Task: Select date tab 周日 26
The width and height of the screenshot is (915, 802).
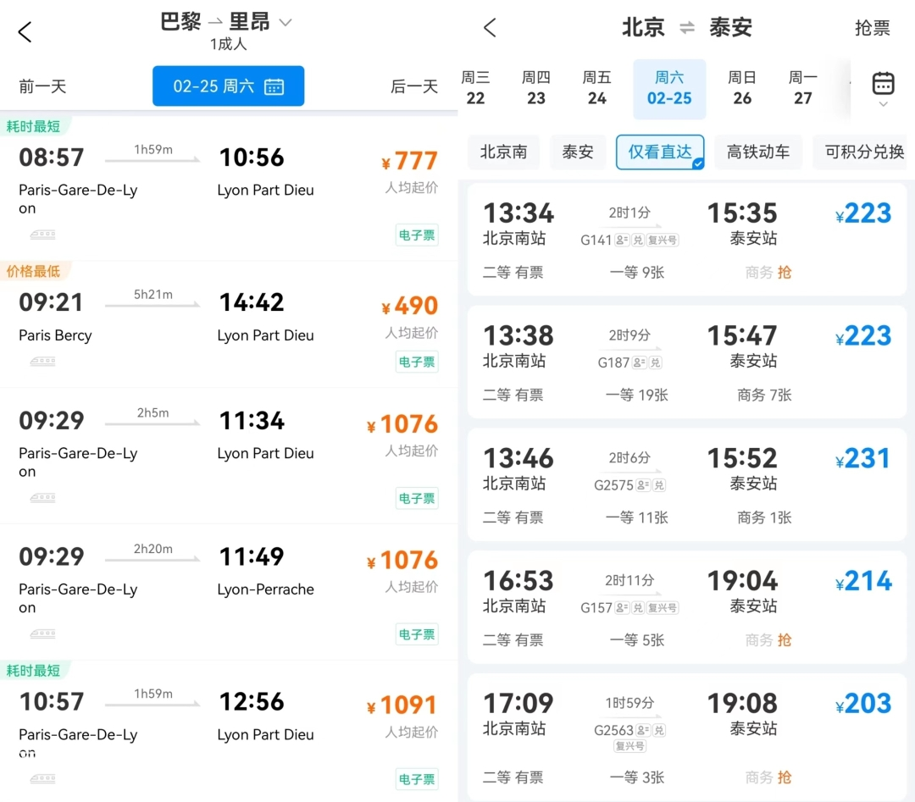Action: click(x=742, y=88)
